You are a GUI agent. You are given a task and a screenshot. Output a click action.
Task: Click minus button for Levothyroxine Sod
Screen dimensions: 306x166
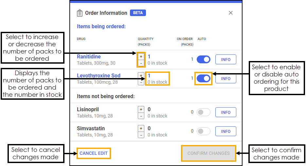141,82
